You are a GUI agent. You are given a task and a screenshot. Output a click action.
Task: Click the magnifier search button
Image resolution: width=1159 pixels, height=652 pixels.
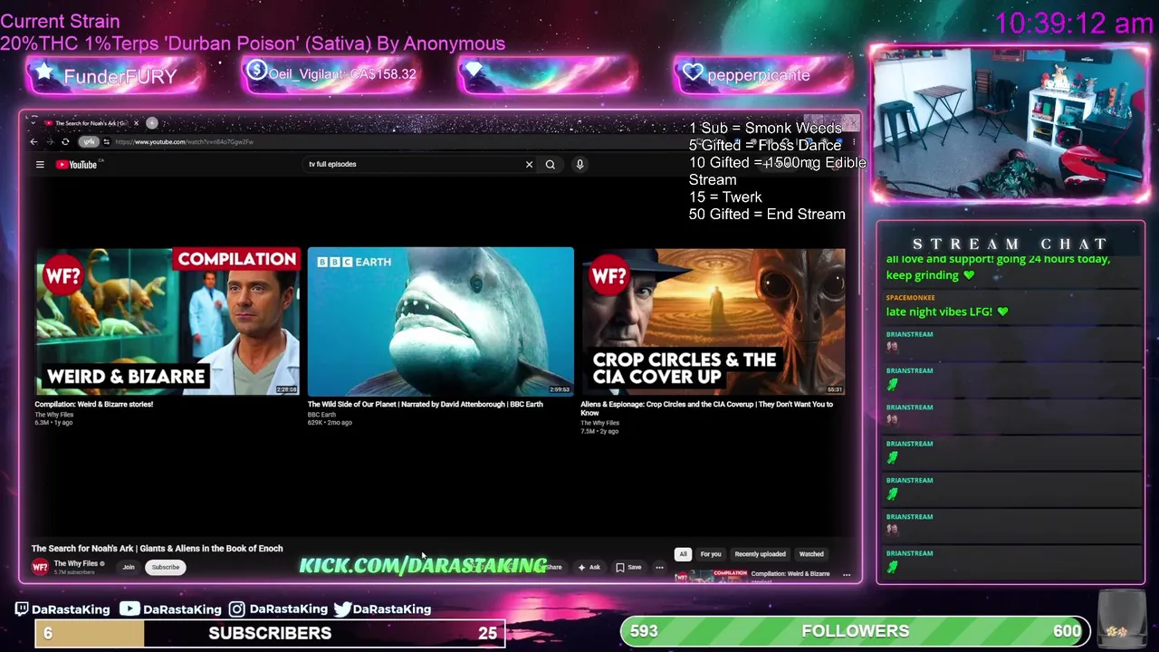[550, 164]
